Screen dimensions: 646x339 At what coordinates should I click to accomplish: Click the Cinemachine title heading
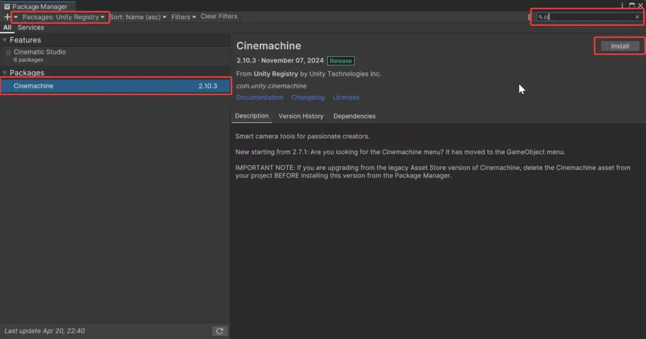pyautogui.click(x=269, y=46)
